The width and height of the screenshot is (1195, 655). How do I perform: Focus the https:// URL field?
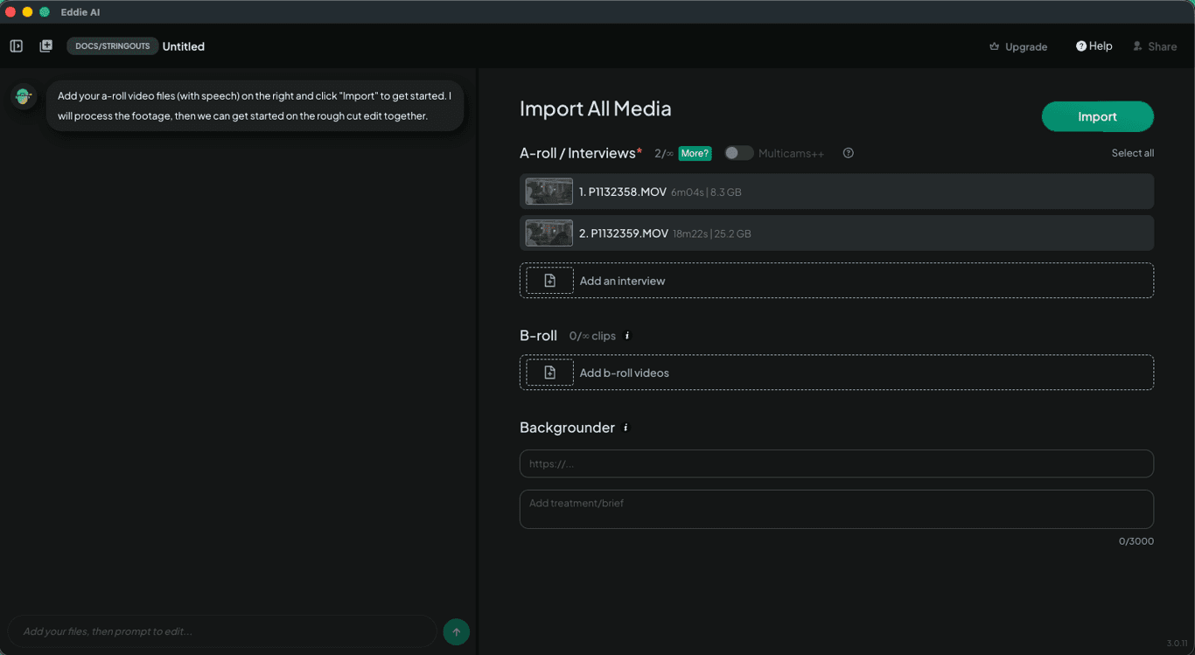pos(836,463)
